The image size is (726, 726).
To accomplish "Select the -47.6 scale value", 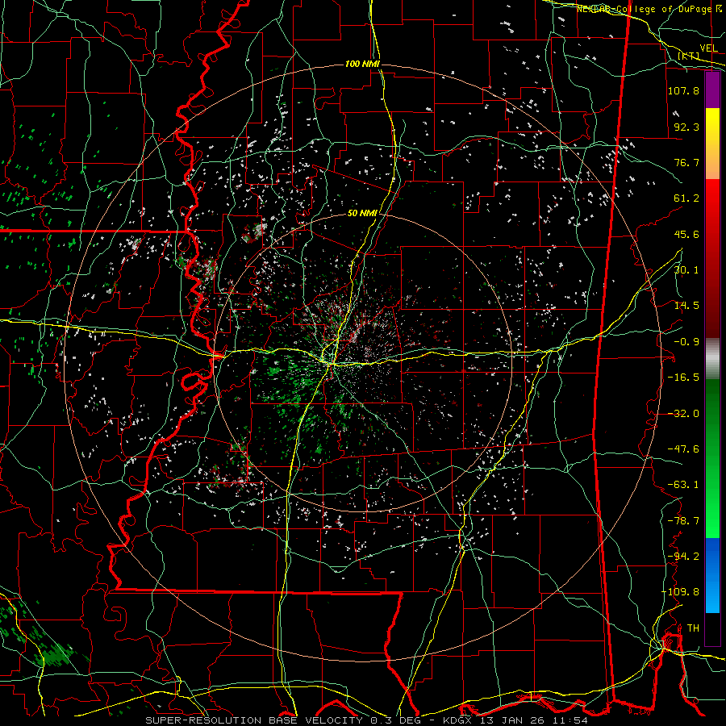I will (x=683, y=449).
